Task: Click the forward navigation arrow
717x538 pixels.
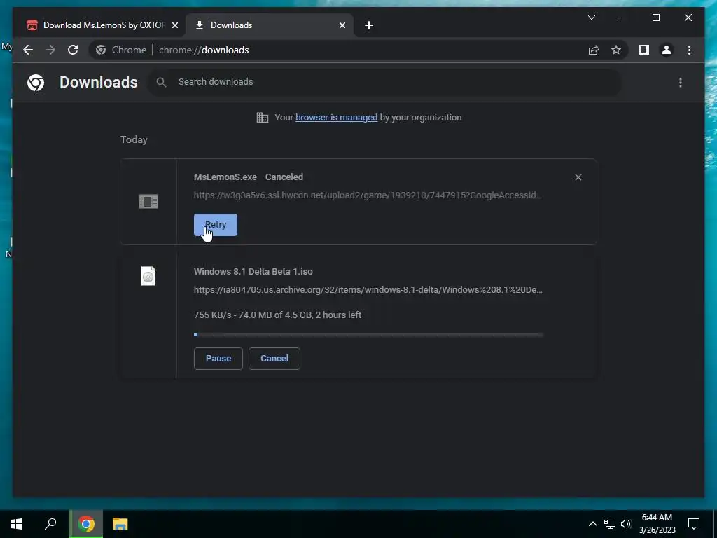Action: tap(50, 50)
